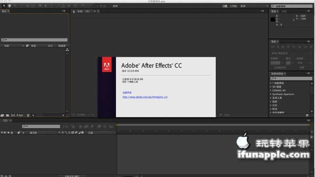This screenshot has width=315, height=177.
Task: Click the Adobe logo in About dialog
Action: pos(107,64)
